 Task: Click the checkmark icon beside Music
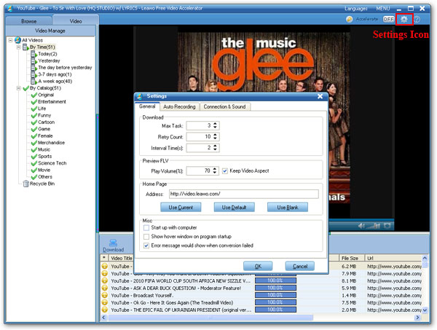tap(34, 149)
